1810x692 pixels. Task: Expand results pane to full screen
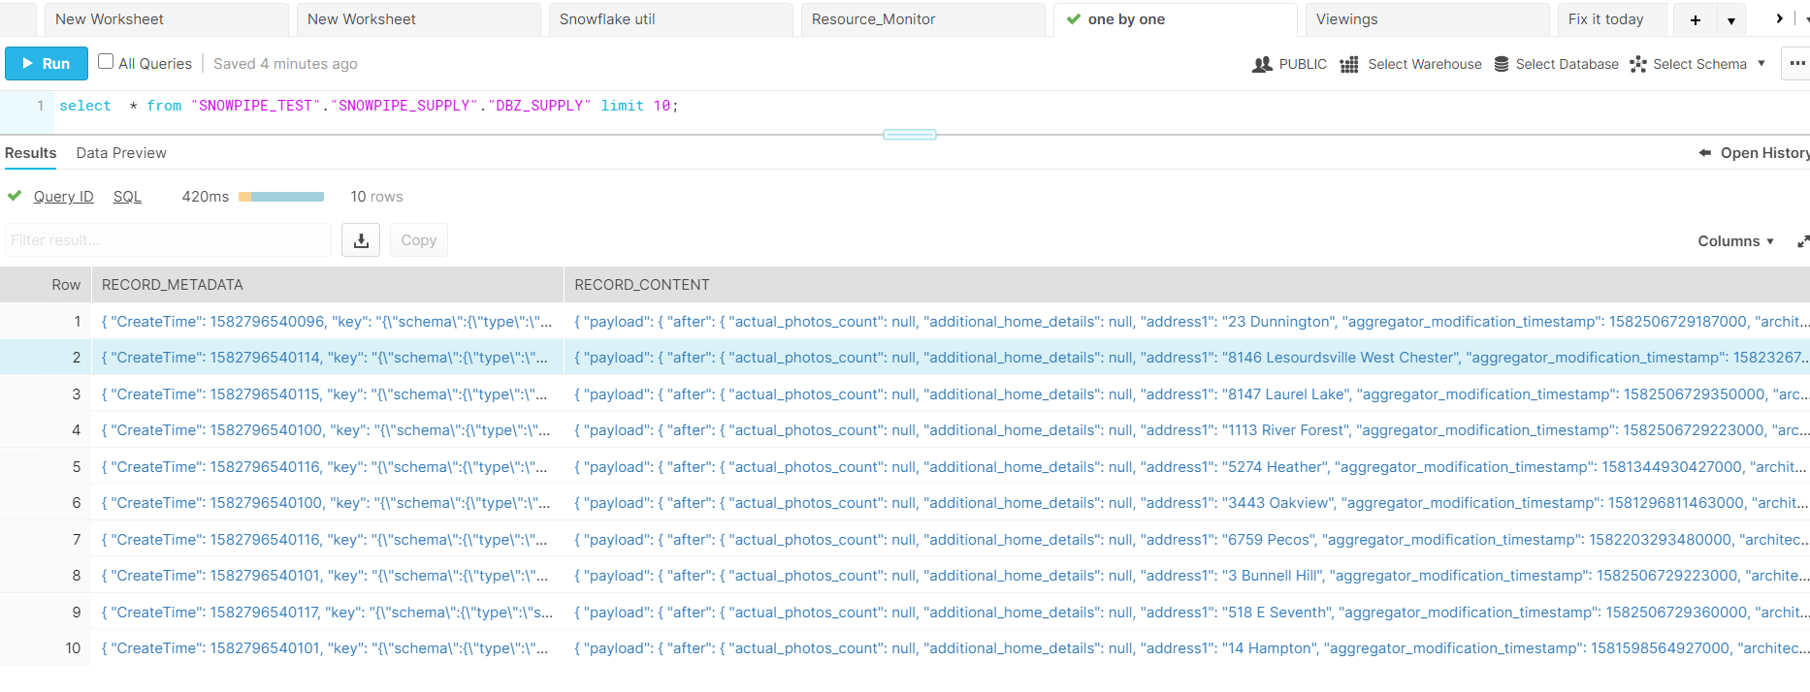point(1802,241)
